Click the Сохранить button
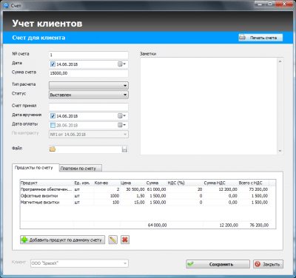This screenshot has width=296, height=278. tap(218, 264)
